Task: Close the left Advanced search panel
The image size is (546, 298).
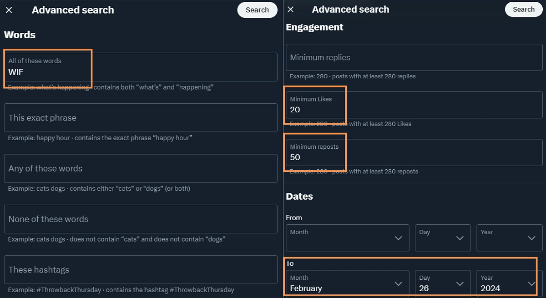Action: [x=9, y=10]
